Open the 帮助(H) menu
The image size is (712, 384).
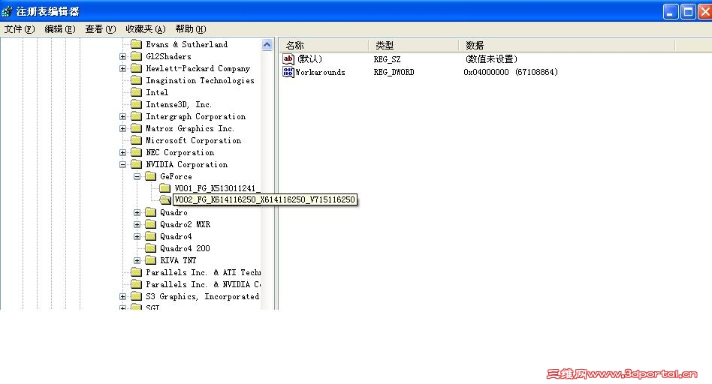[191, 29]
